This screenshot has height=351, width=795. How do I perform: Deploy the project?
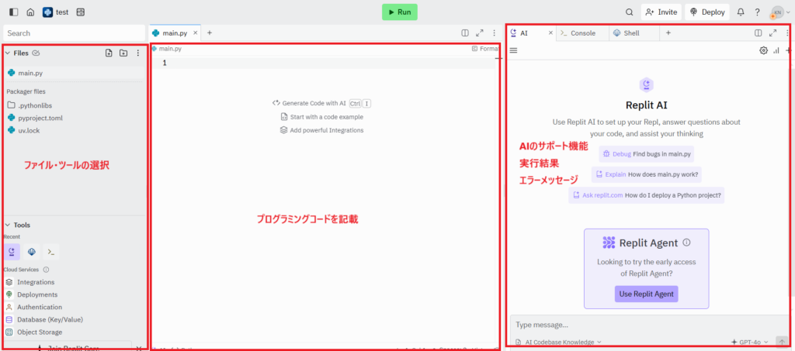point(707,12)
